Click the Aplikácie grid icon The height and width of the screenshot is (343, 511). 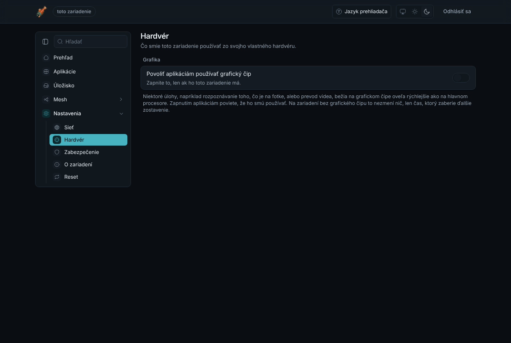click(46, 71)
